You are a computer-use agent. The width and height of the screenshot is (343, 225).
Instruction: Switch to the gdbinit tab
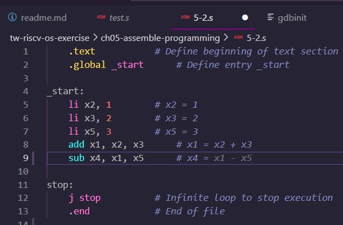[x=292, y=17]
